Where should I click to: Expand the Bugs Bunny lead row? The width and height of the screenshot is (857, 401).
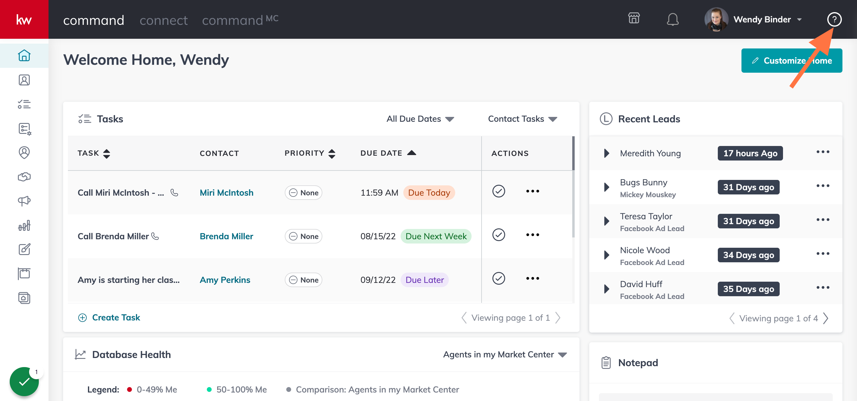click(606, 187)
